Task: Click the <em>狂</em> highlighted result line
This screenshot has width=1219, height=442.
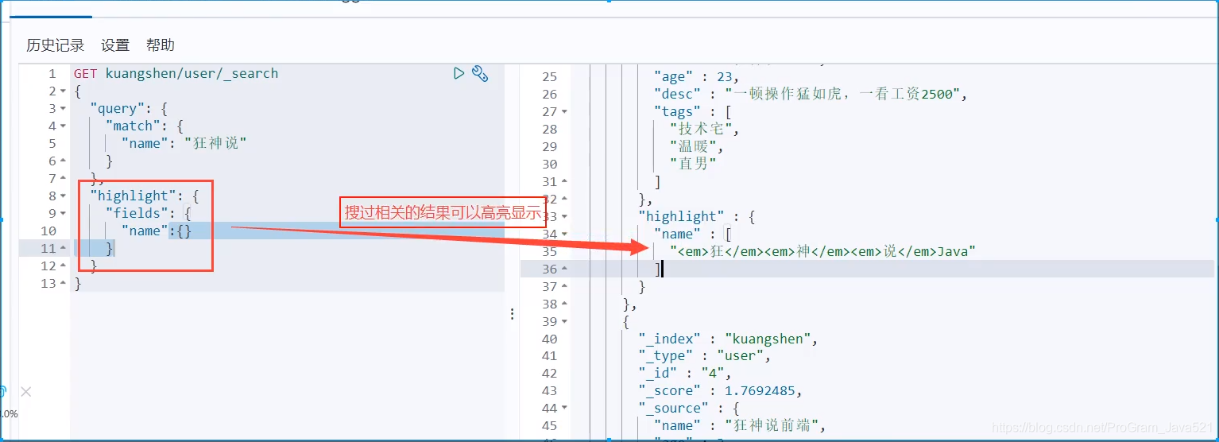Action: (822, 251)
